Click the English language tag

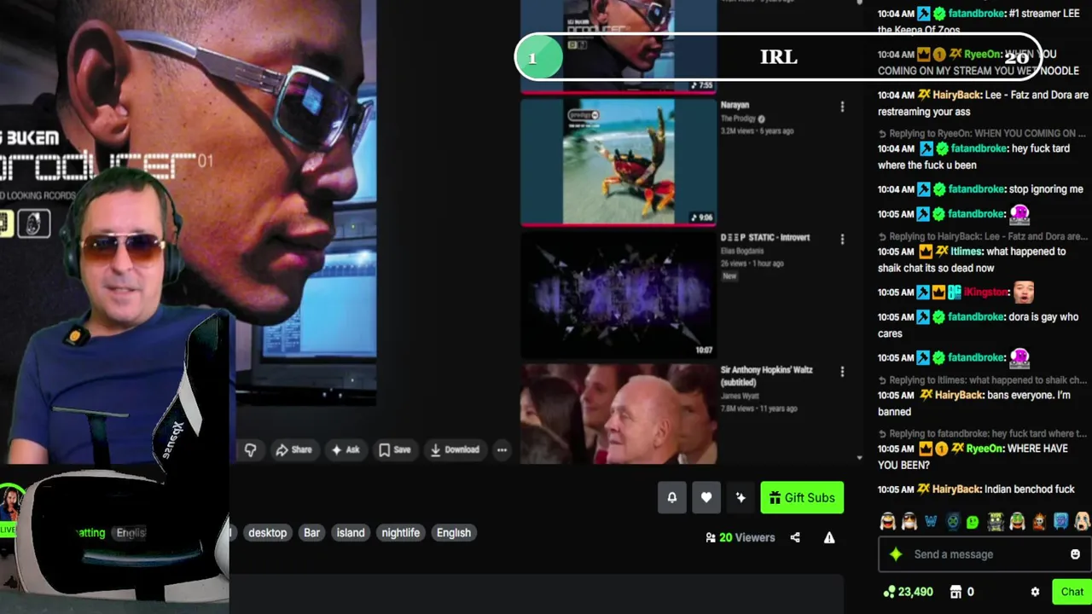(x=454, y=533)
